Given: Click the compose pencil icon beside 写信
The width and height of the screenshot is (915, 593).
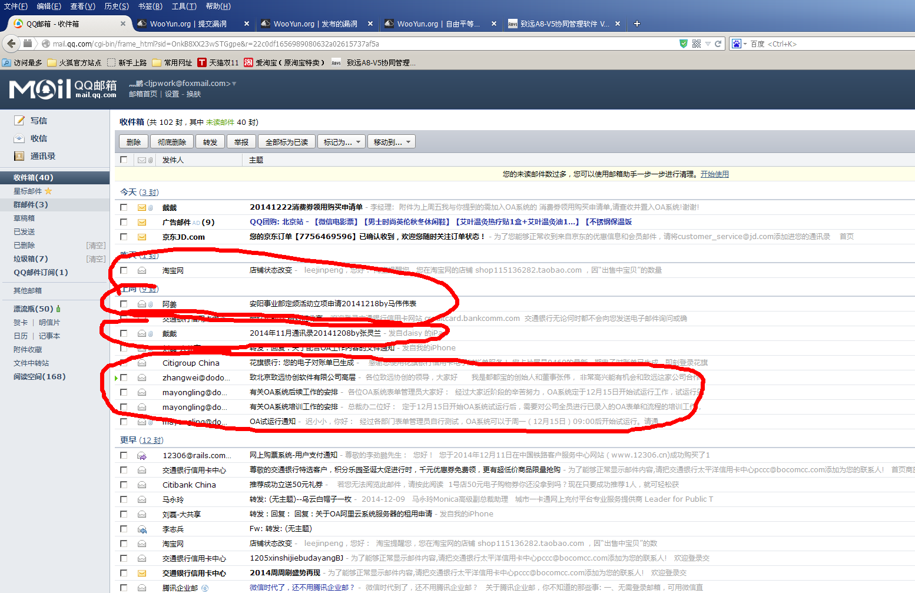Looking at the screenshot, I should click(19, 120).
